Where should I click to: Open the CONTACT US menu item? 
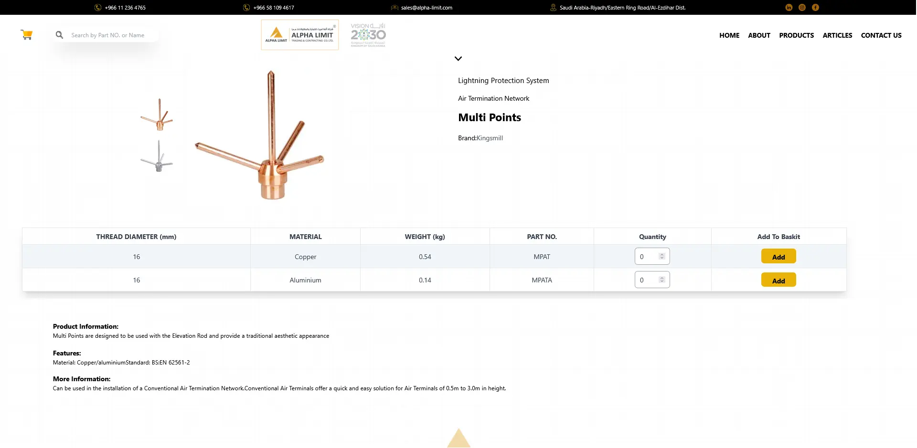click(x=881, y=35)
